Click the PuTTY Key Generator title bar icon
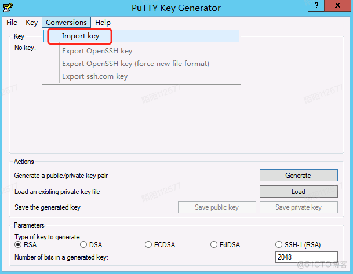 point(8,8)
